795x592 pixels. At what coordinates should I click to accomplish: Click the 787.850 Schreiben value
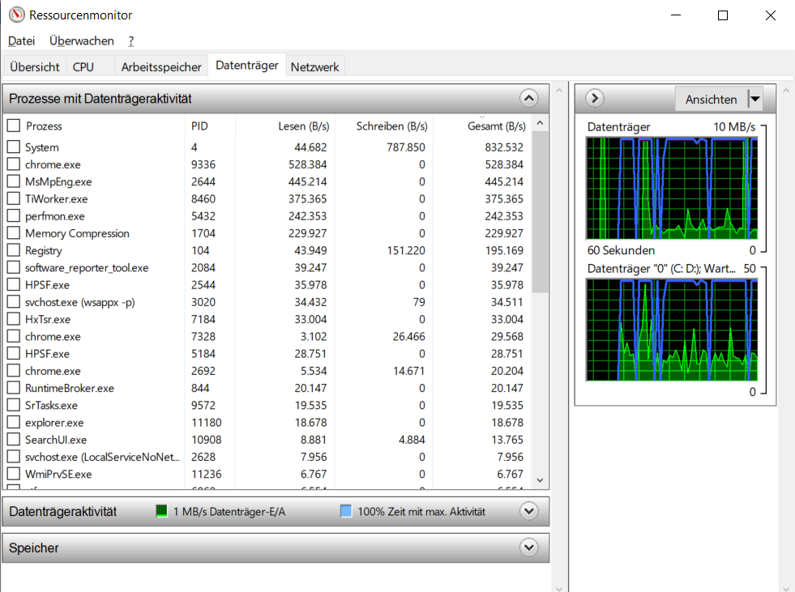406,147
